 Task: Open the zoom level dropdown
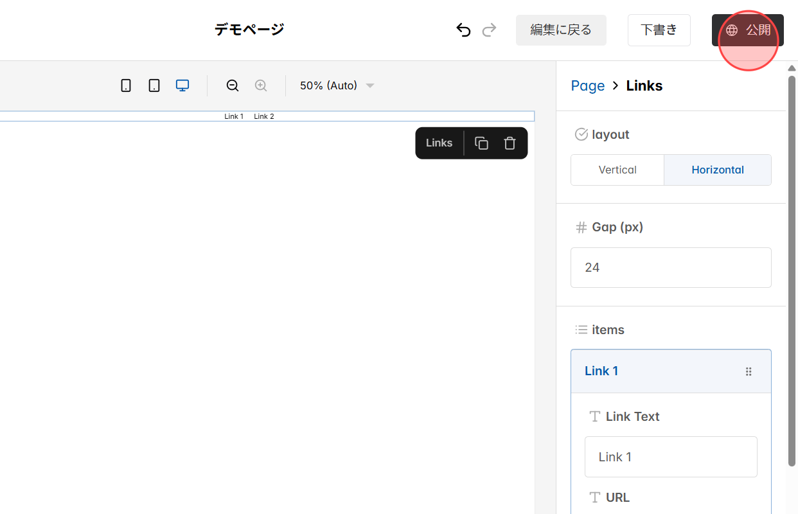[336, 85]
